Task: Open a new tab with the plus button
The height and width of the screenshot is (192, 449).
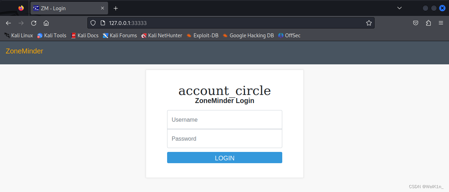Action: tap(116, 8)
